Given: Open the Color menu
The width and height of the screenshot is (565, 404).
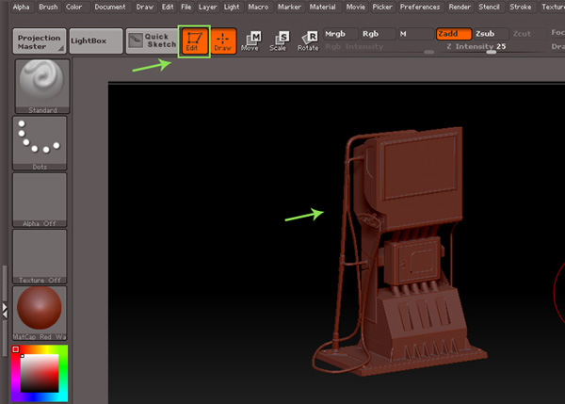Looking at the screenshot, I should (73, 7).
